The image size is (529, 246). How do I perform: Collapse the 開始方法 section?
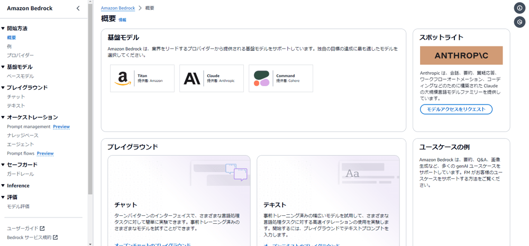pos(3,29)
